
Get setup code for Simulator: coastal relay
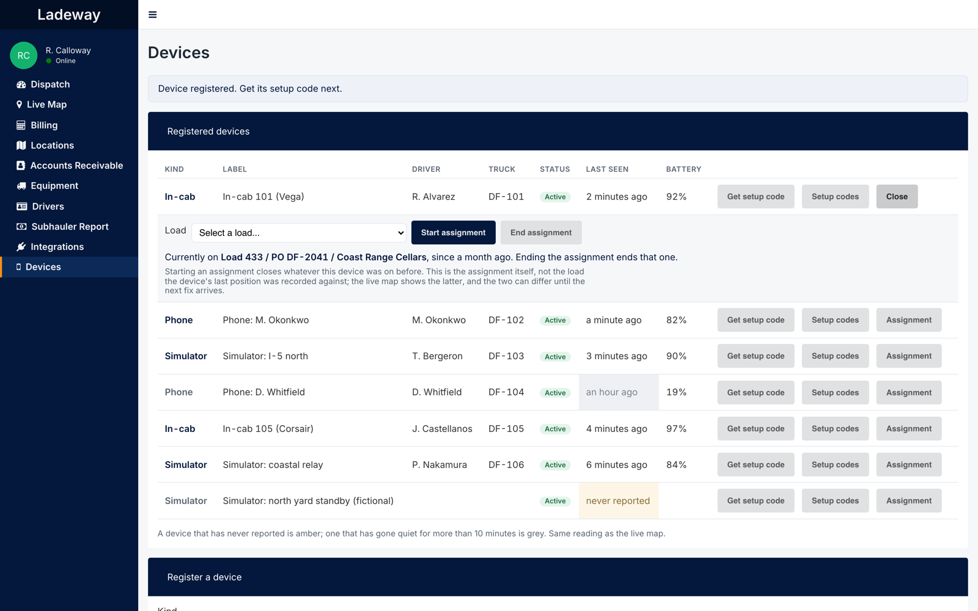756,465
